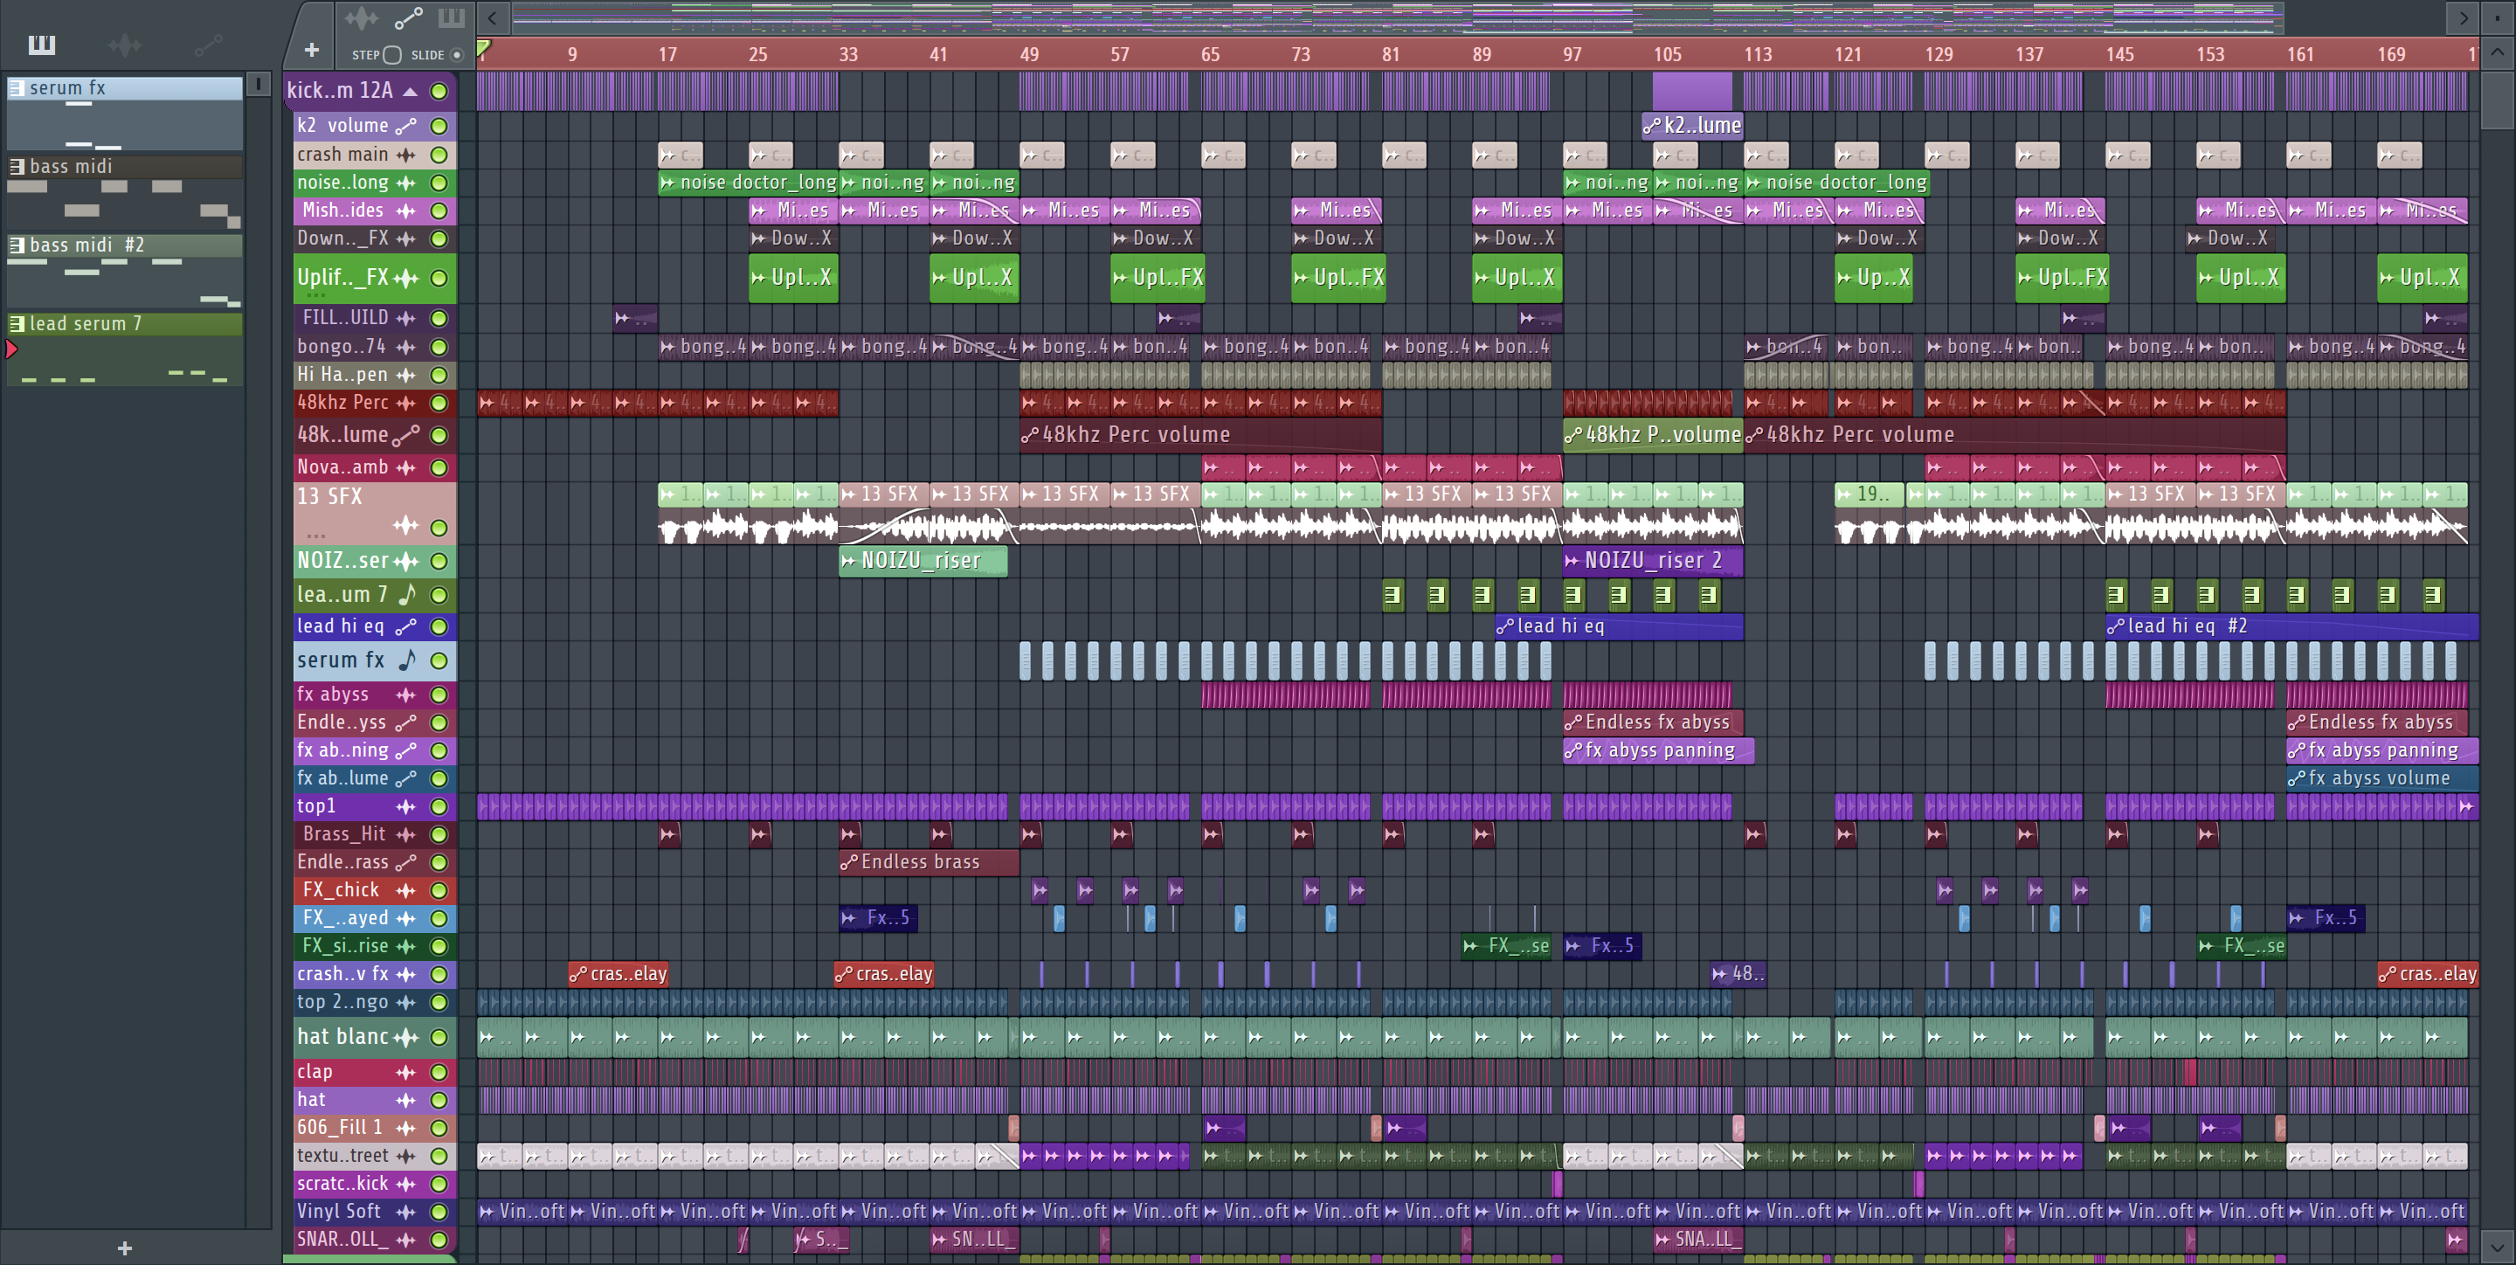Focus audio clips in playlist header
This screenshot has height=1265, width=2516.
(x=361, y=17)
